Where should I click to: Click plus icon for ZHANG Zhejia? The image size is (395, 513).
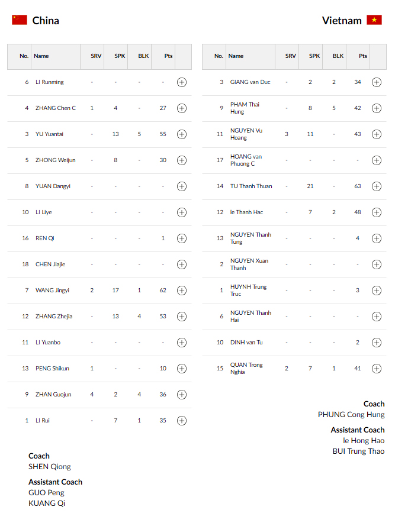[182, 317]
